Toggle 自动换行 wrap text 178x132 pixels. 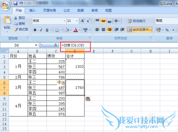pyautogui.click(x=137, y=21)
